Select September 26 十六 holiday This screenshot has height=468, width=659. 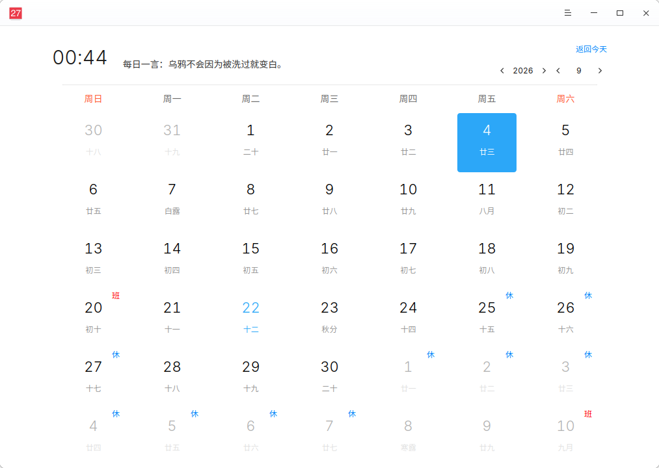click(x=566, y=320)
